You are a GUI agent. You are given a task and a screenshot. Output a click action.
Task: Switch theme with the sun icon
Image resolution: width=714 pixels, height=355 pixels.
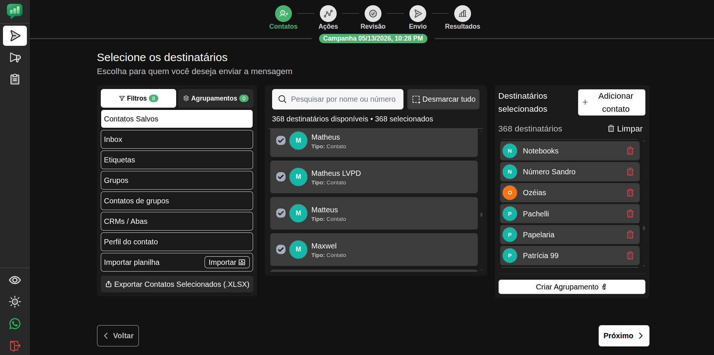tap(15, 302)
